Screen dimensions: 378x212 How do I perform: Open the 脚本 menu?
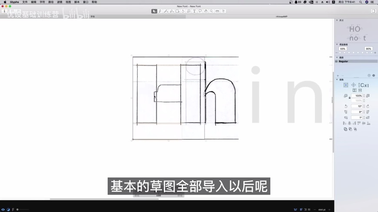pyautogui.click(x=77, y=2)
